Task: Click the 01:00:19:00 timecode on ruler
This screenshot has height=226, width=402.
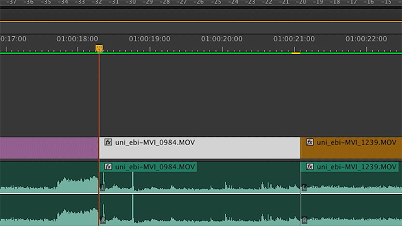Action: point(149,39)
